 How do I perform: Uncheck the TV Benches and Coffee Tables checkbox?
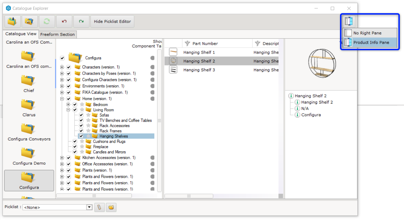[x=81, y=120]
